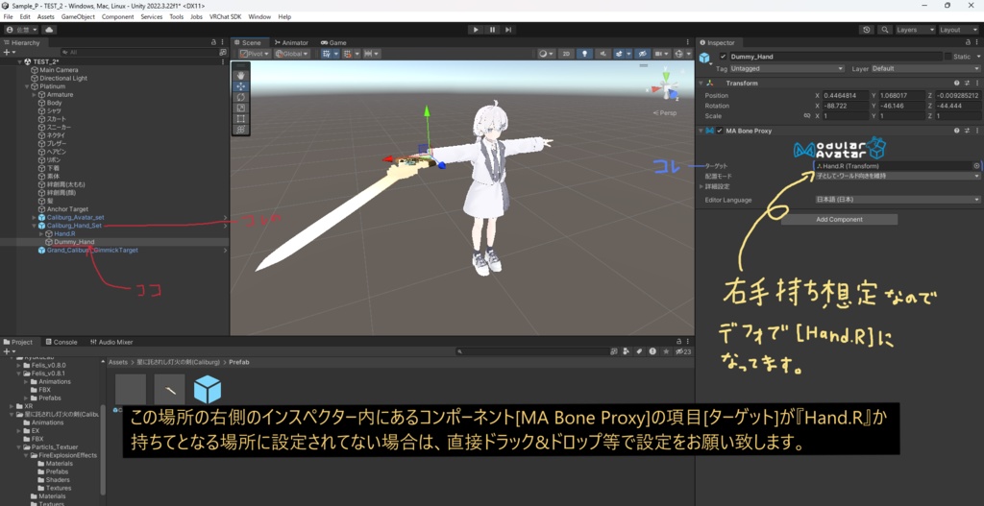The width and height of the screenshot is (984, 506).
Task: Expand the 詳細設定 foldout
Action: pyautogui.click(x=701, y=187)
